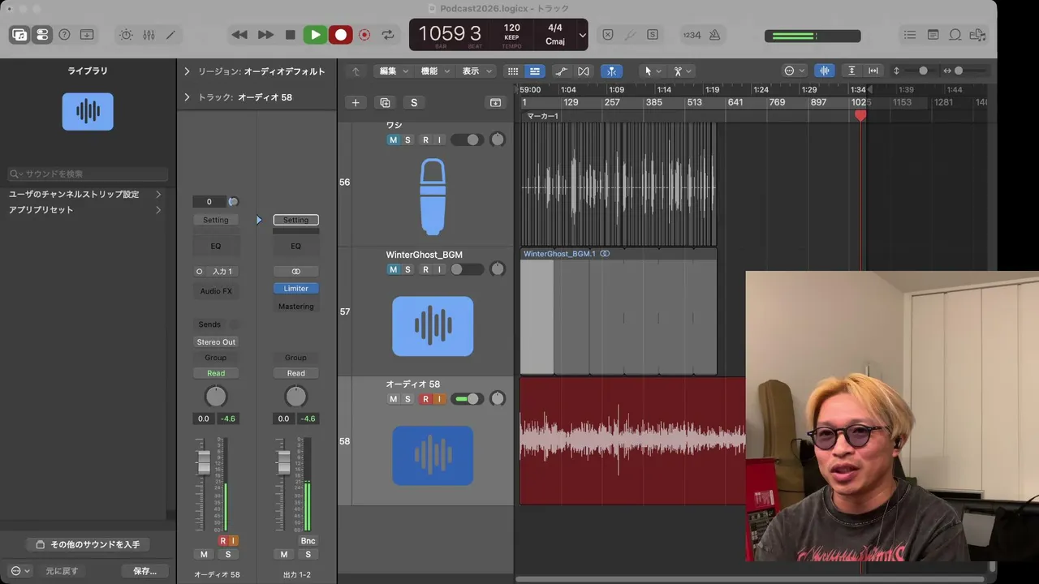Open the Pointer tool dropdown

click(653, 71)
